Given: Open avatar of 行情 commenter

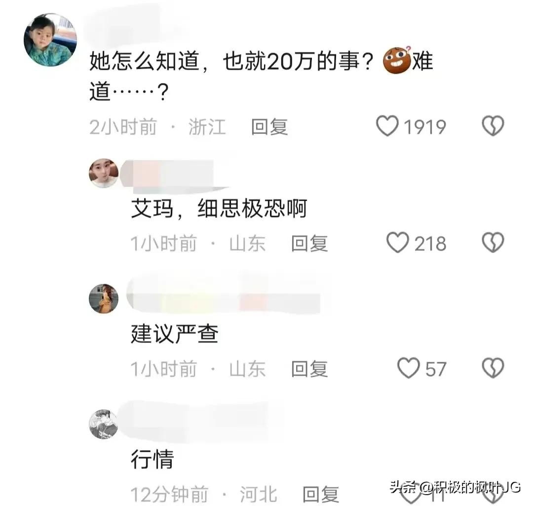Looking at the screenshot, I should pyautogui.click(x=104, y=424).
